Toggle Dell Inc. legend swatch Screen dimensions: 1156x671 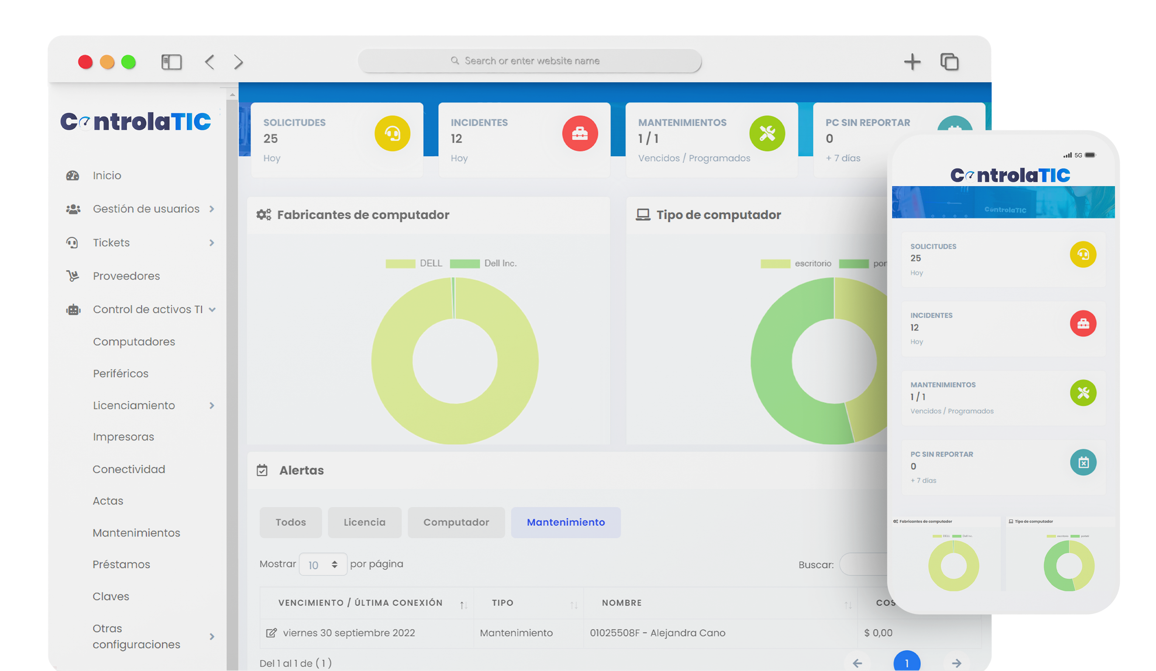[465, 263]
